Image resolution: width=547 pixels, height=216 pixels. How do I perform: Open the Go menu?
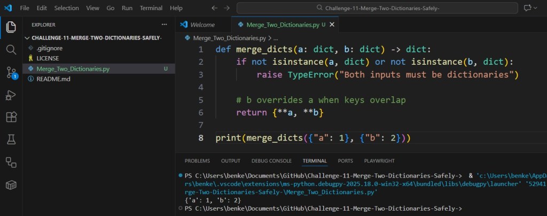point(110,8)
